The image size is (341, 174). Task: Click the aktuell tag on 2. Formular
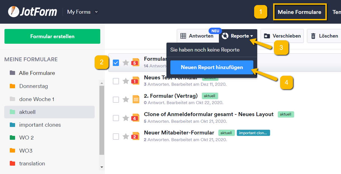(x=209, y=96)
